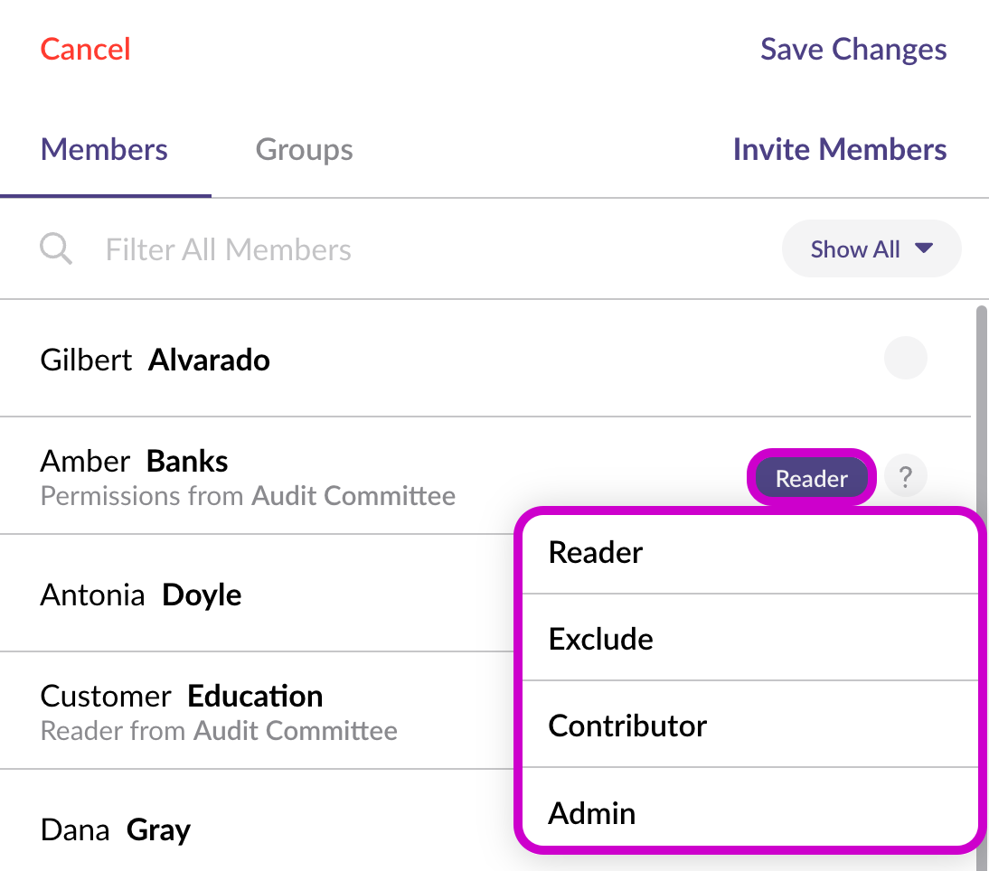Toggle Amber Banks' Reader permission badge

811,478
